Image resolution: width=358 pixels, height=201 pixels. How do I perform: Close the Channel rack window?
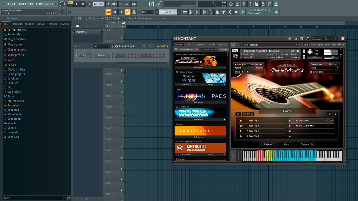point(167,46)
